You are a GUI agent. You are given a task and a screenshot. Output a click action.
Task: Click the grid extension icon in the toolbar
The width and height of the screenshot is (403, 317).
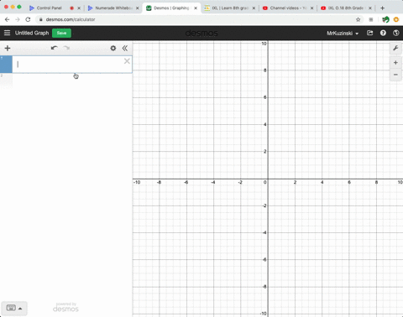tap(371, 19)
